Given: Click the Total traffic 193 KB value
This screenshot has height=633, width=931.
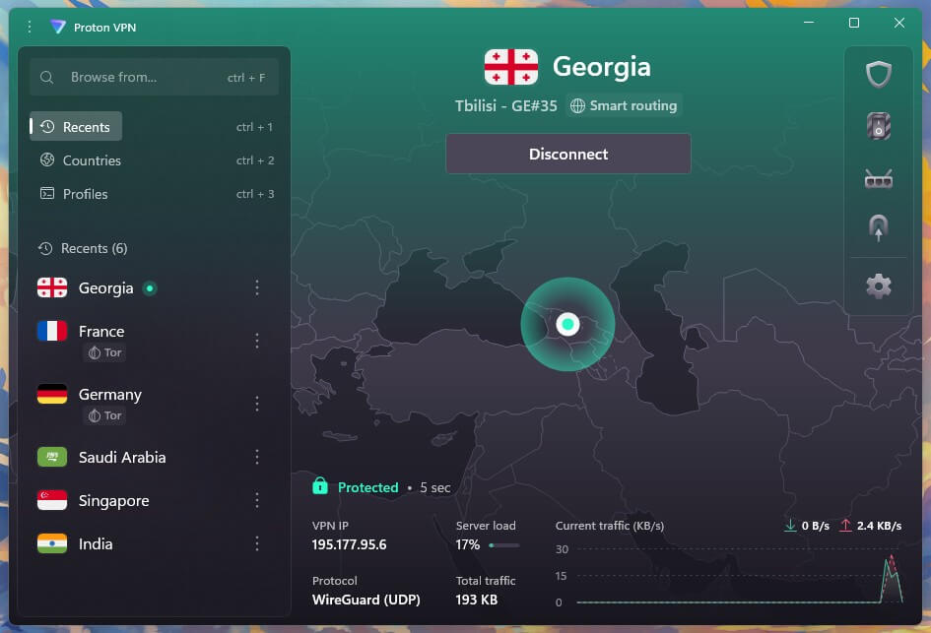Looking at the screenshot, I should pyautogui.click(x=476, y=600).
